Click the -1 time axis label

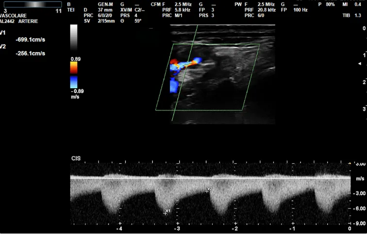click(292, 229)
